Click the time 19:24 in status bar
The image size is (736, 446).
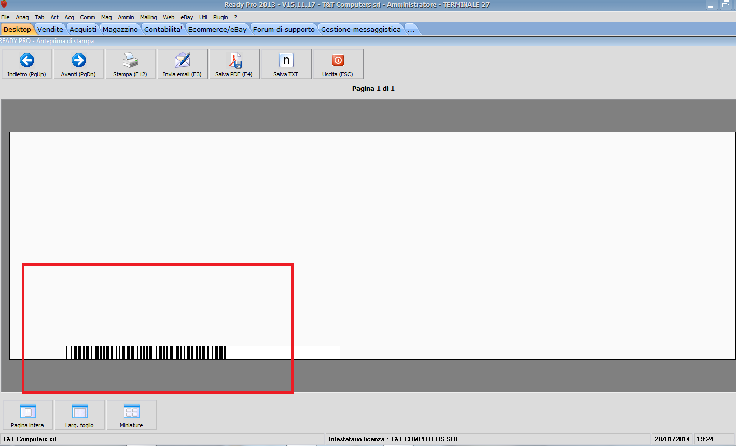[x=705, y=439]
